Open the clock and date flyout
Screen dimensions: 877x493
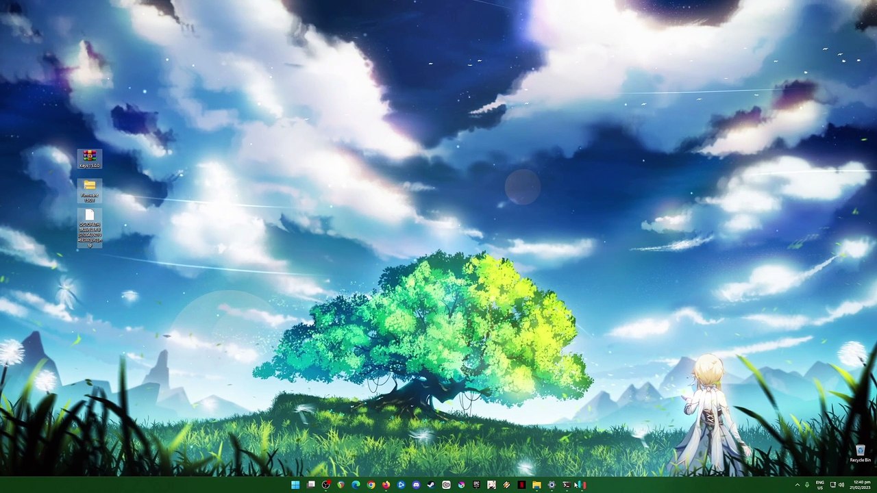860,485
